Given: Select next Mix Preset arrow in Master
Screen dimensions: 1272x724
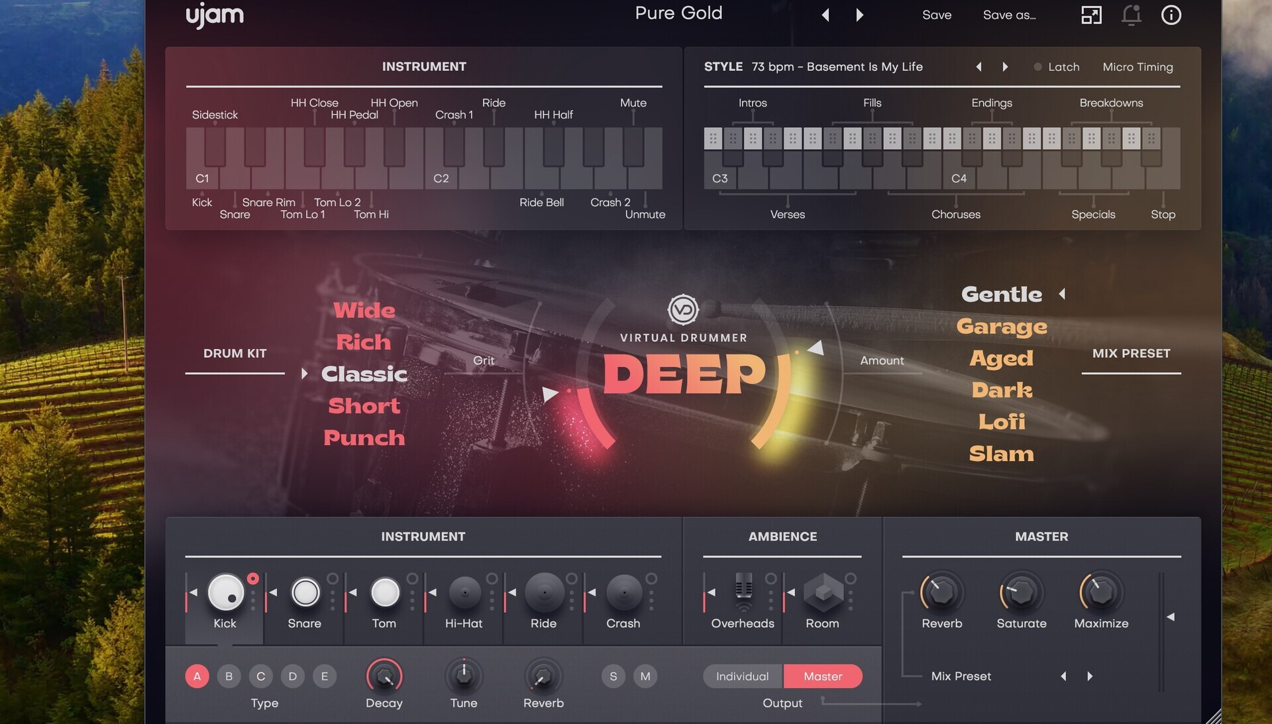Looking at the screenshot, I should point(1090,676).
